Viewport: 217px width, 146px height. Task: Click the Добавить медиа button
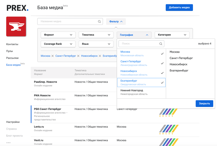coord(179,8)
